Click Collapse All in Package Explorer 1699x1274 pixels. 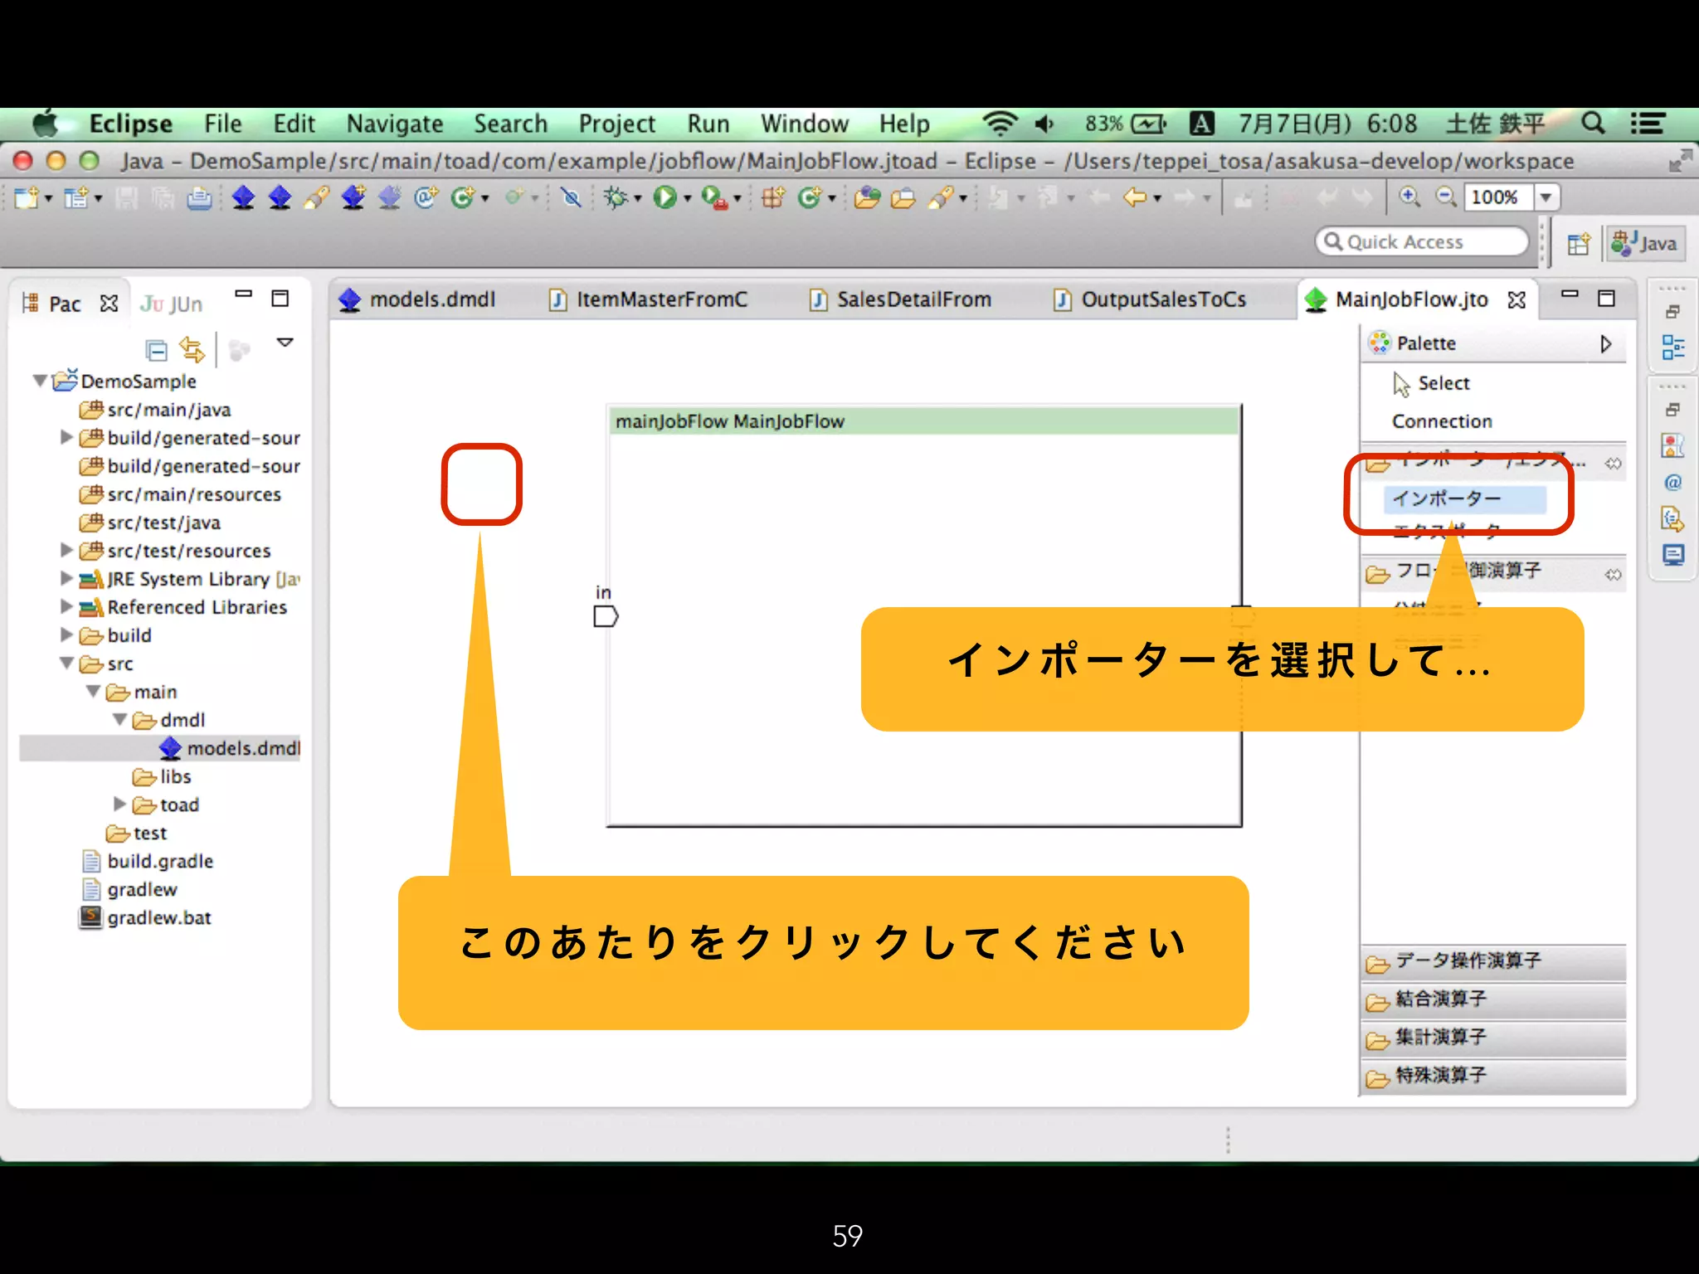tap(156, 350)
